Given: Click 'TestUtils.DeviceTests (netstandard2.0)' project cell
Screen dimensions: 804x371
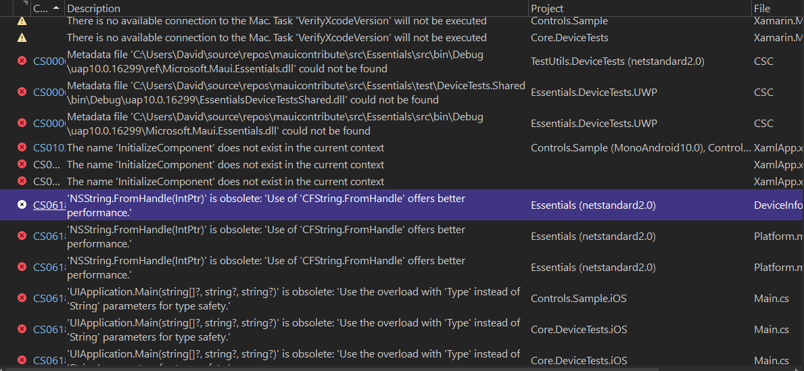Looking at the screenshot, I should [617, 61].
